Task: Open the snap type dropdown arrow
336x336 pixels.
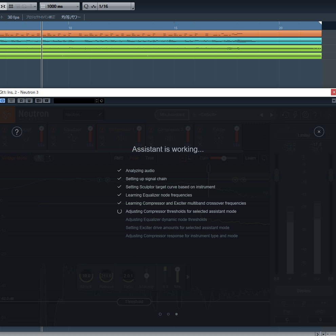Action: (35, 7)
